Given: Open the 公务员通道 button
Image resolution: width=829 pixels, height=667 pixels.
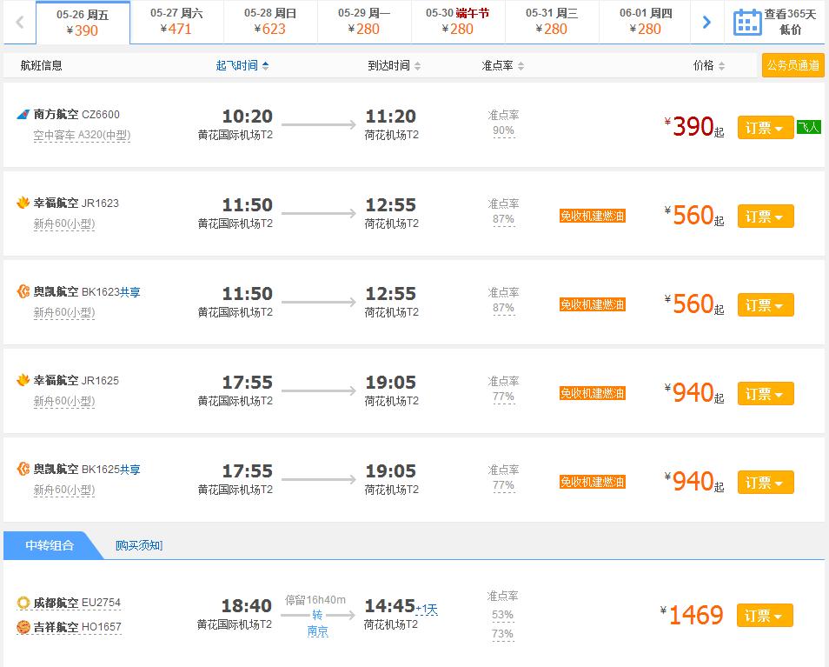Looking at the screenshot, I should tap(792, 64).
